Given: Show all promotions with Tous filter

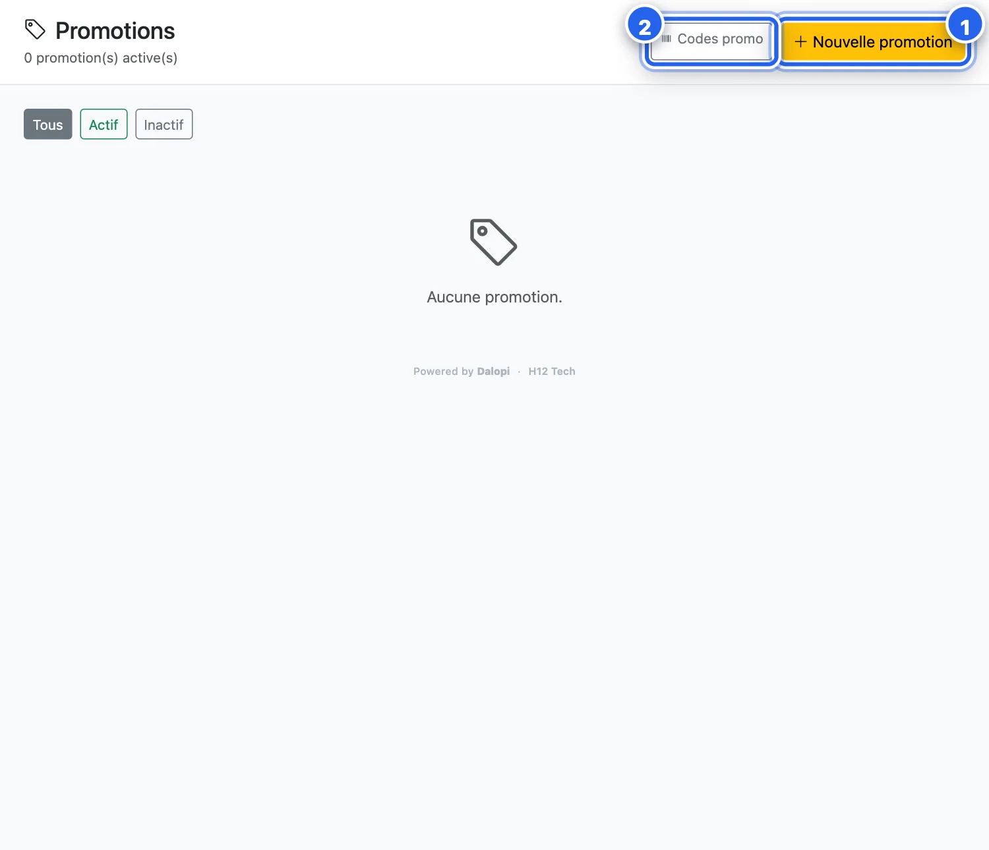Looking at the screenshot, I should [x=48, y=125].
